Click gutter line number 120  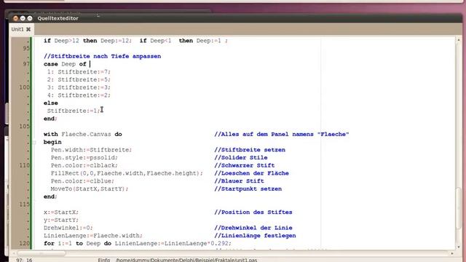pyautogui.click(x=25, y=244)
